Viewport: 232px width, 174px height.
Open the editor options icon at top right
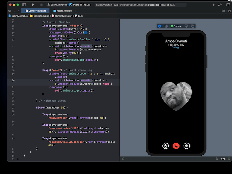[223, 10]
